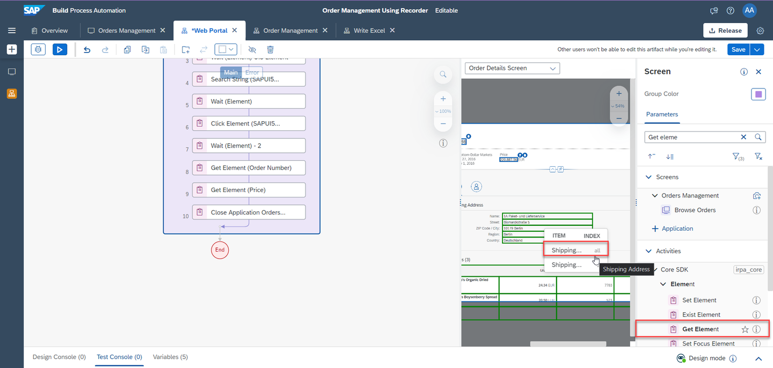773x368 pixels.
Task: Select the Exist Element activity
Action: coord(701,315)
